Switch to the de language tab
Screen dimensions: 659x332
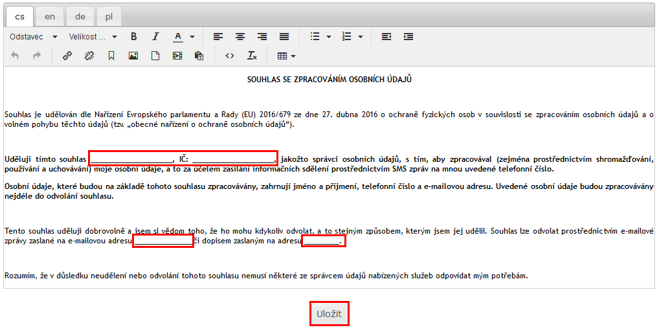[80, 16]
